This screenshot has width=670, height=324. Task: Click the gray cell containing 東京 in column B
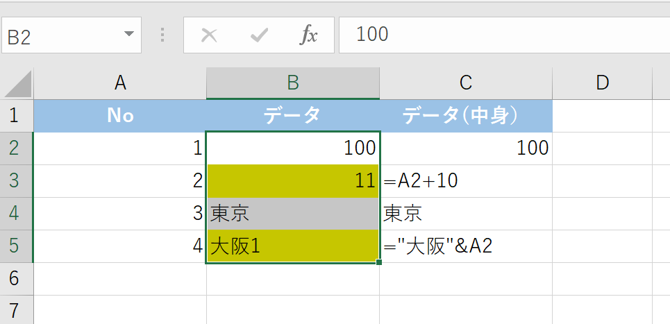(292, 214)
